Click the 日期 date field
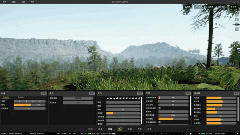Screen dimensions: 240x135 [x=29, y=101]
